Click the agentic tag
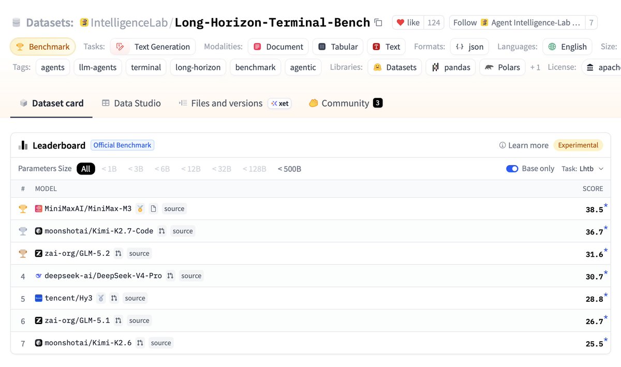Image resolution: width=621 pixels, height=367 pixels. click(x=303, y=67)
